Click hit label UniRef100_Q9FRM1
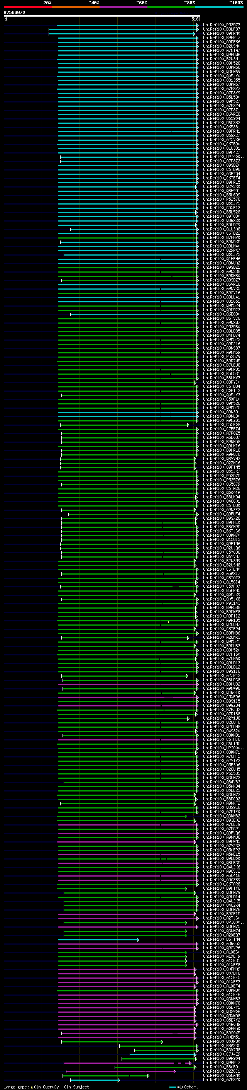Viewport: 247px width, 1090px height. [221, 131]
